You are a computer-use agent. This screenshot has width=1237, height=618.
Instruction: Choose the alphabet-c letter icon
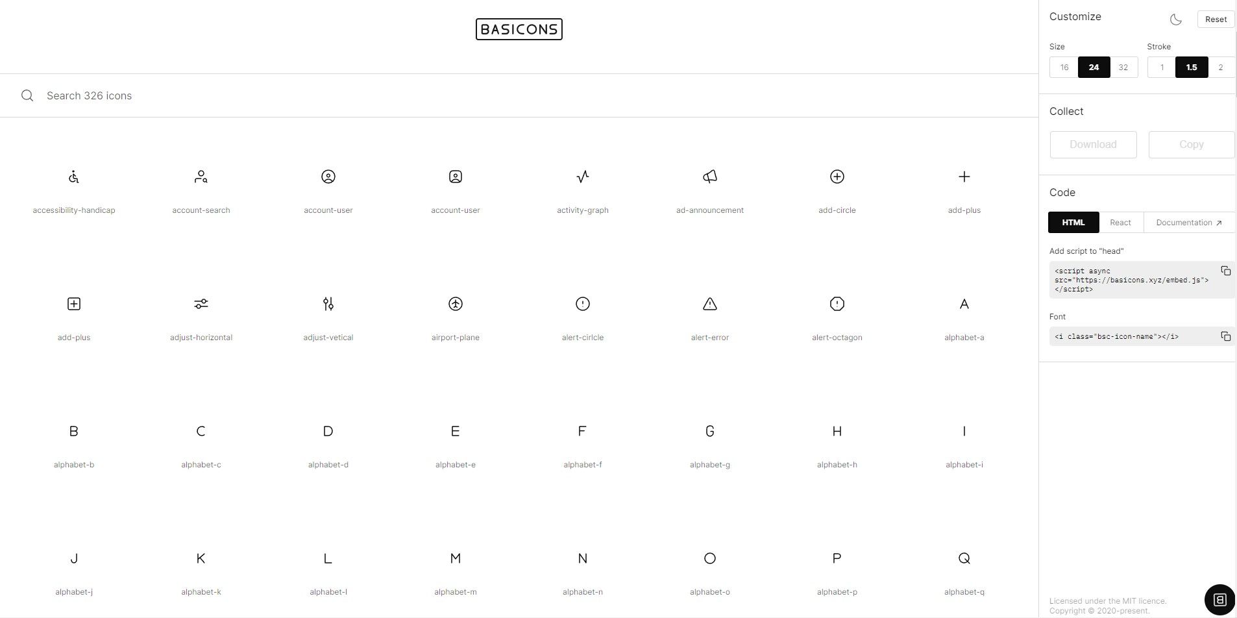tap(201, 431)
